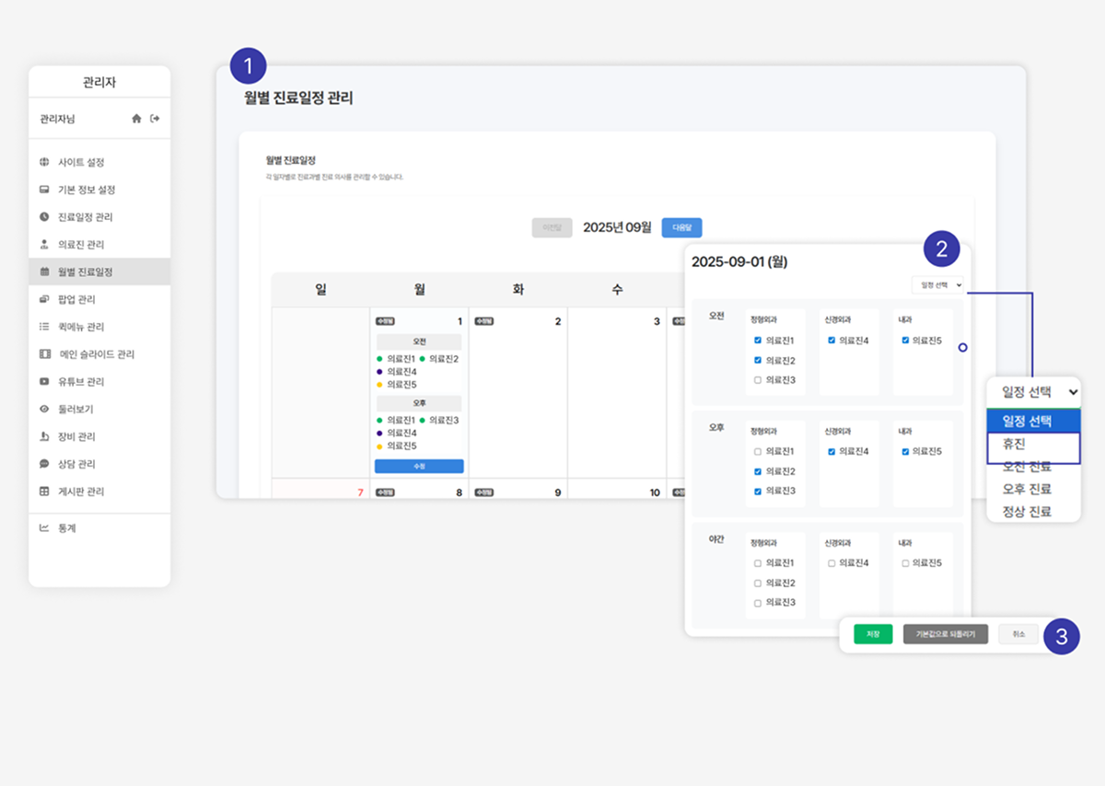Image resolution: width=1105 pixels, height=786 pixels.
Task: Uncheck 의료진2 under 오전 정형외과
Action: tap(758, 361)
